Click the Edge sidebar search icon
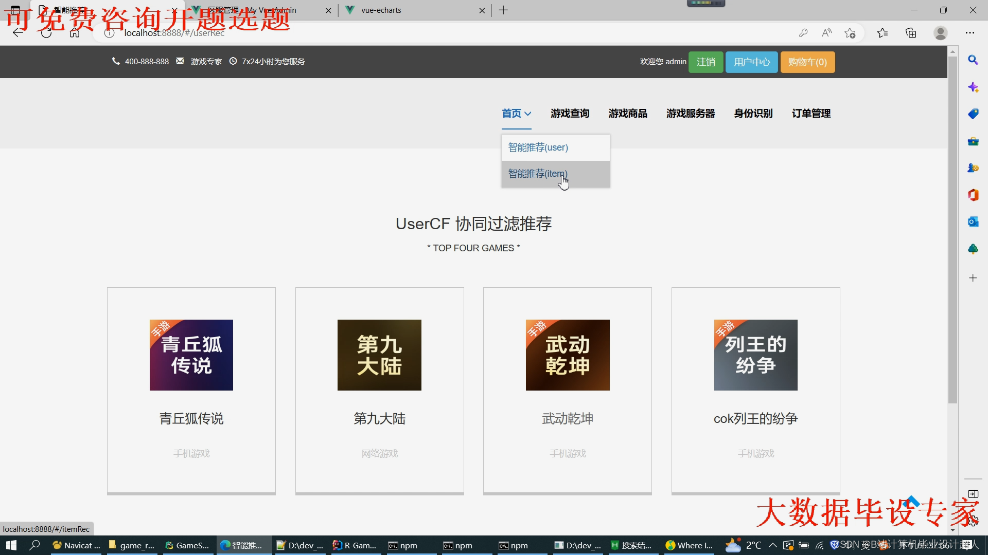 pyautogui.click(x=973, y=60)
